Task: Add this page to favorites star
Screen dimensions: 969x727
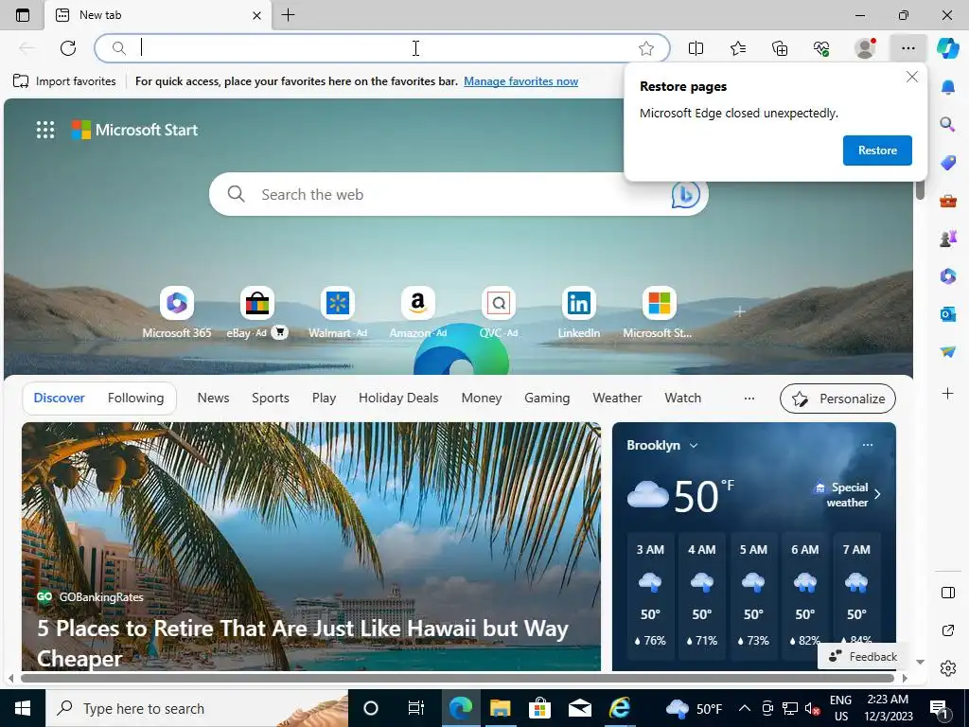Action: [646, 48]
